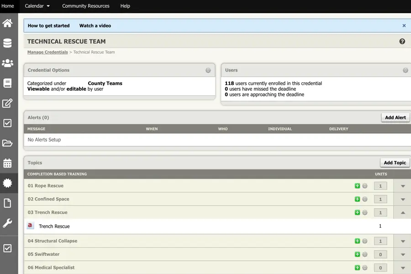Click the house icon in left sidebar
The height and width of the screenshot is (274, 411).
click(x=7, y=23)
